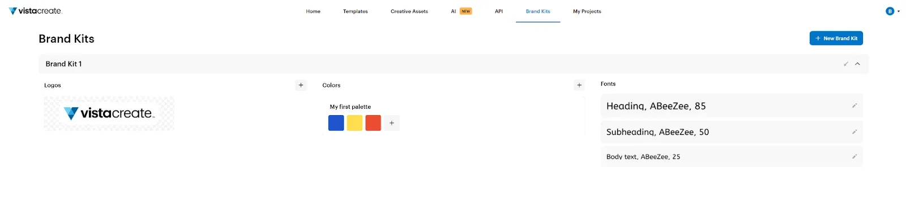Viewport: 906px width, 220px height.
Task: Open the Home tab
Action: click(313, 11)
